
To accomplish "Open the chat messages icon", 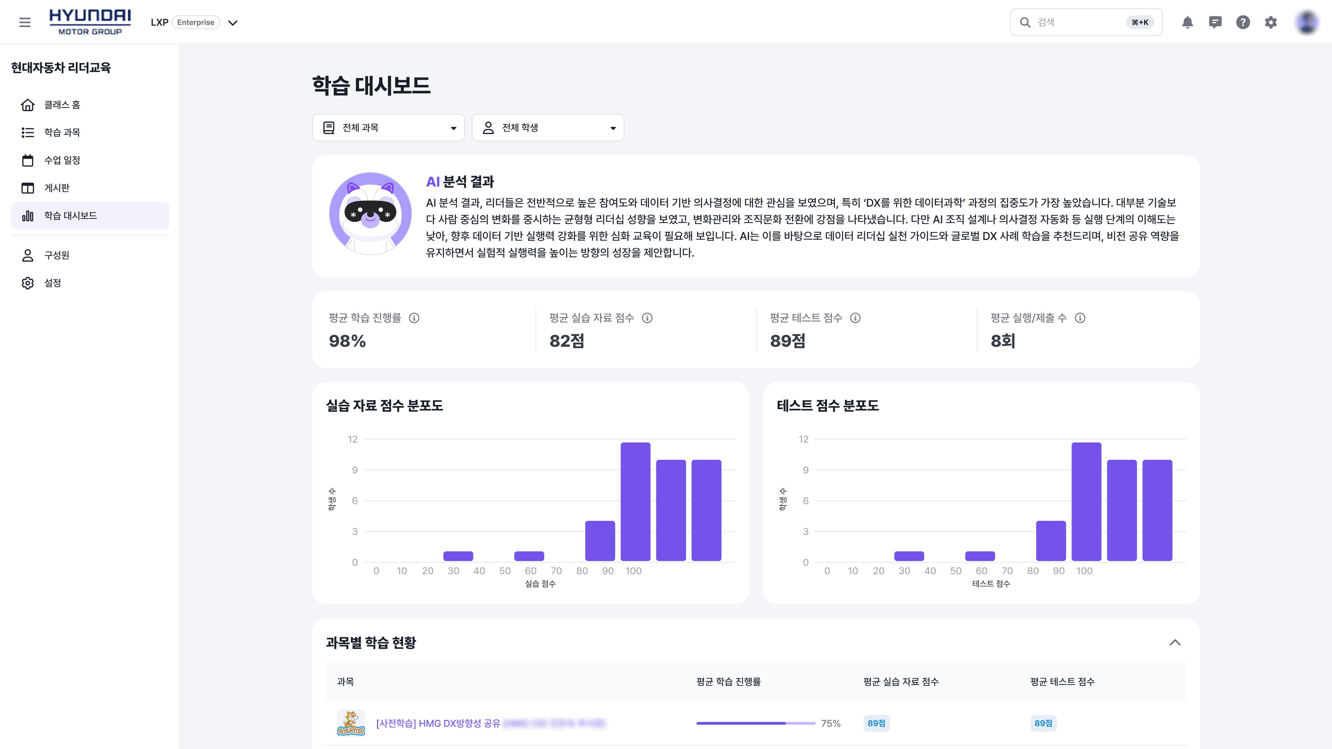I will (x=1215, y=22).
